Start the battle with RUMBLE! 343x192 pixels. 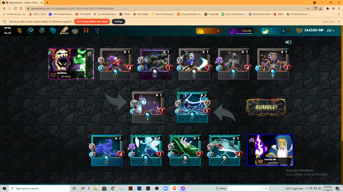click(x=266, y=107)
